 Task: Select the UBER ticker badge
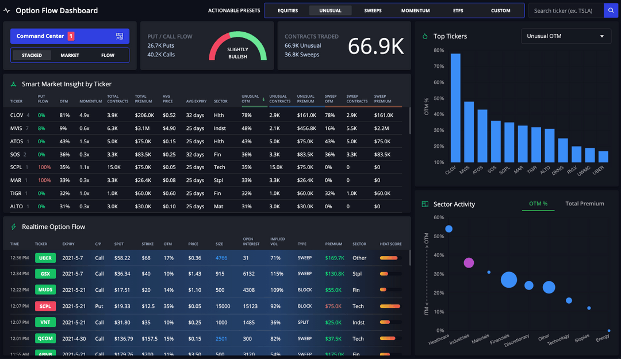point(45,258)
